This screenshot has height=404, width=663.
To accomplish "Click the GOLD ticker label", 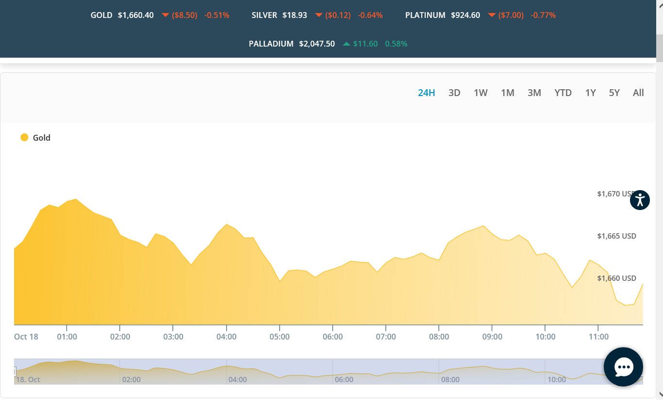I will pyautogui.click(x=101, y=16).
